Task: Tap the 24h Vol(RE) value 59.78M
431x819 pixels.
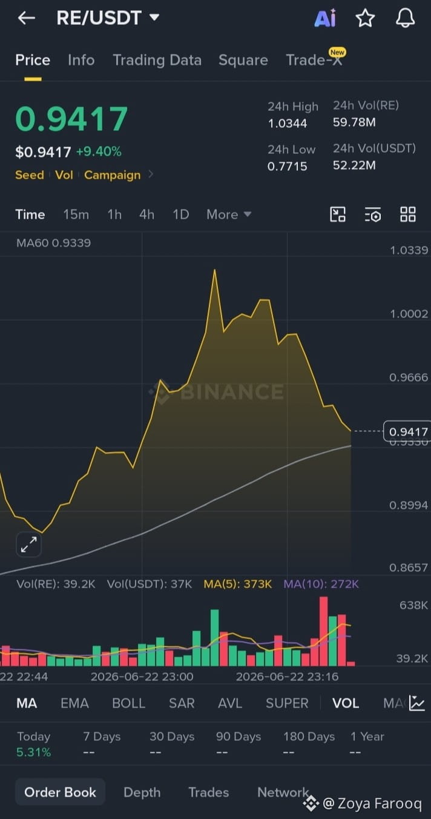Action: click(x=354, y=123)
